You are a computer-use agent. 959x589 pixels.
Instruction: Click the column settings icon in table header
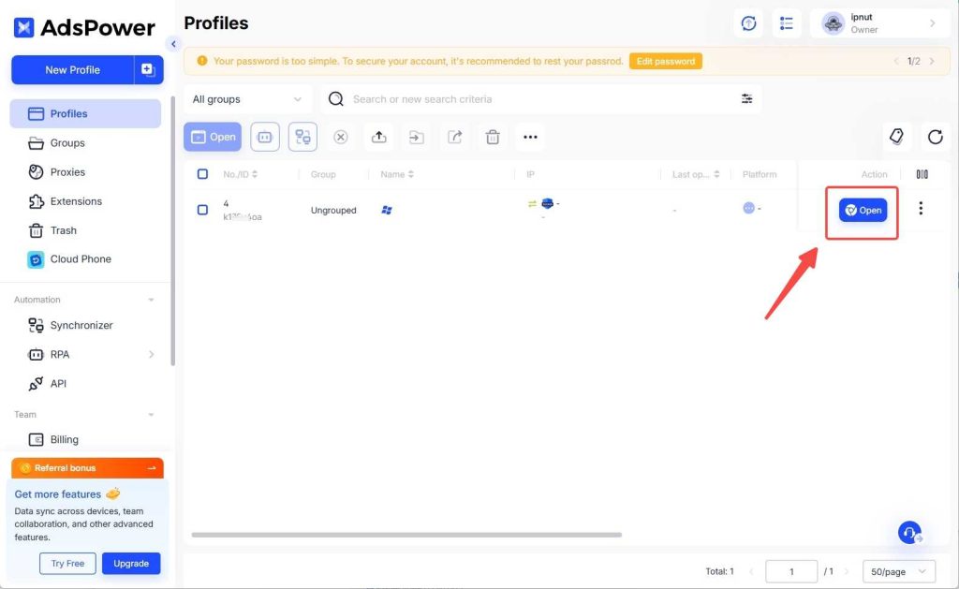click(x=922, y=174)
